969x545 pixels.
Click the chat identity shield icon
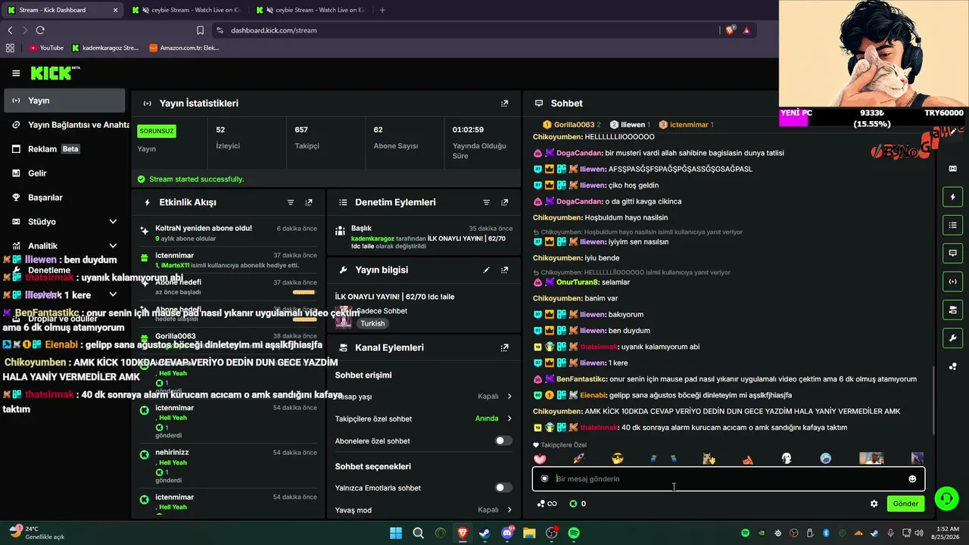tap(544, 479)
